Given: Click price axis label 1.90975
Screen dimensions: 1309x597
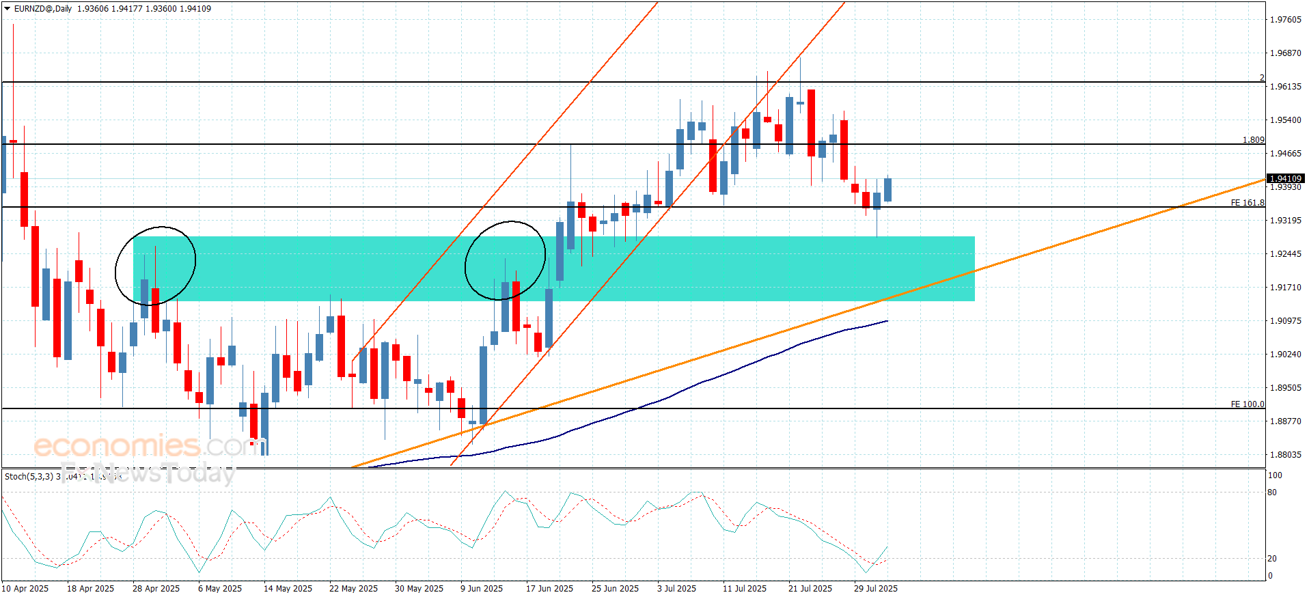Looking at the screenshot, I should pos(1285,321).
